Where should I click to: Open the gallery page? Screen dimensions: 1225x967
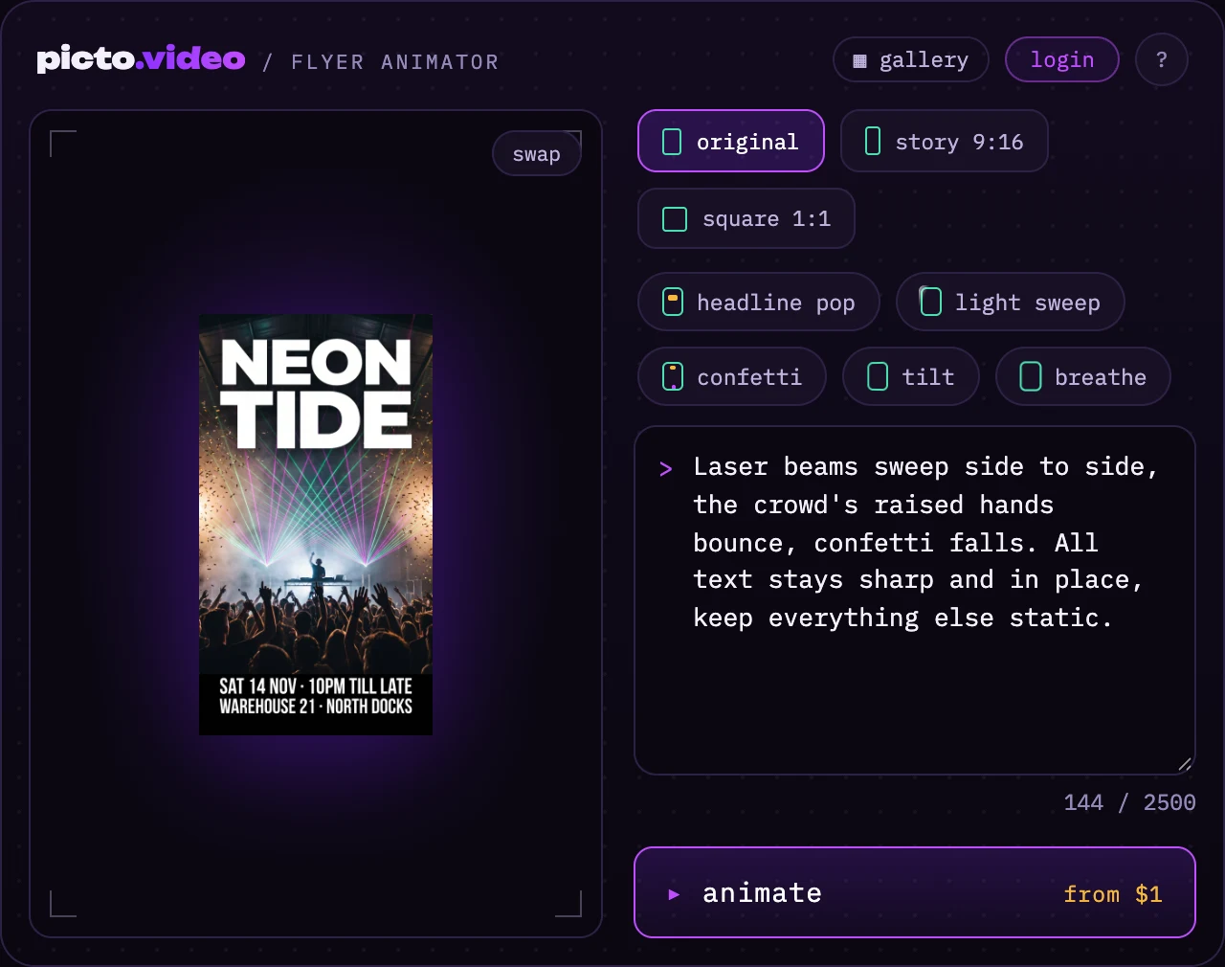(x=910, y=59)
